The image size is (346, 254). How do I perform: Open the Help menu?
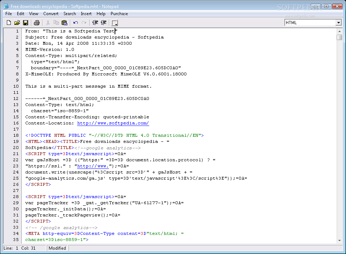point(101,14)
